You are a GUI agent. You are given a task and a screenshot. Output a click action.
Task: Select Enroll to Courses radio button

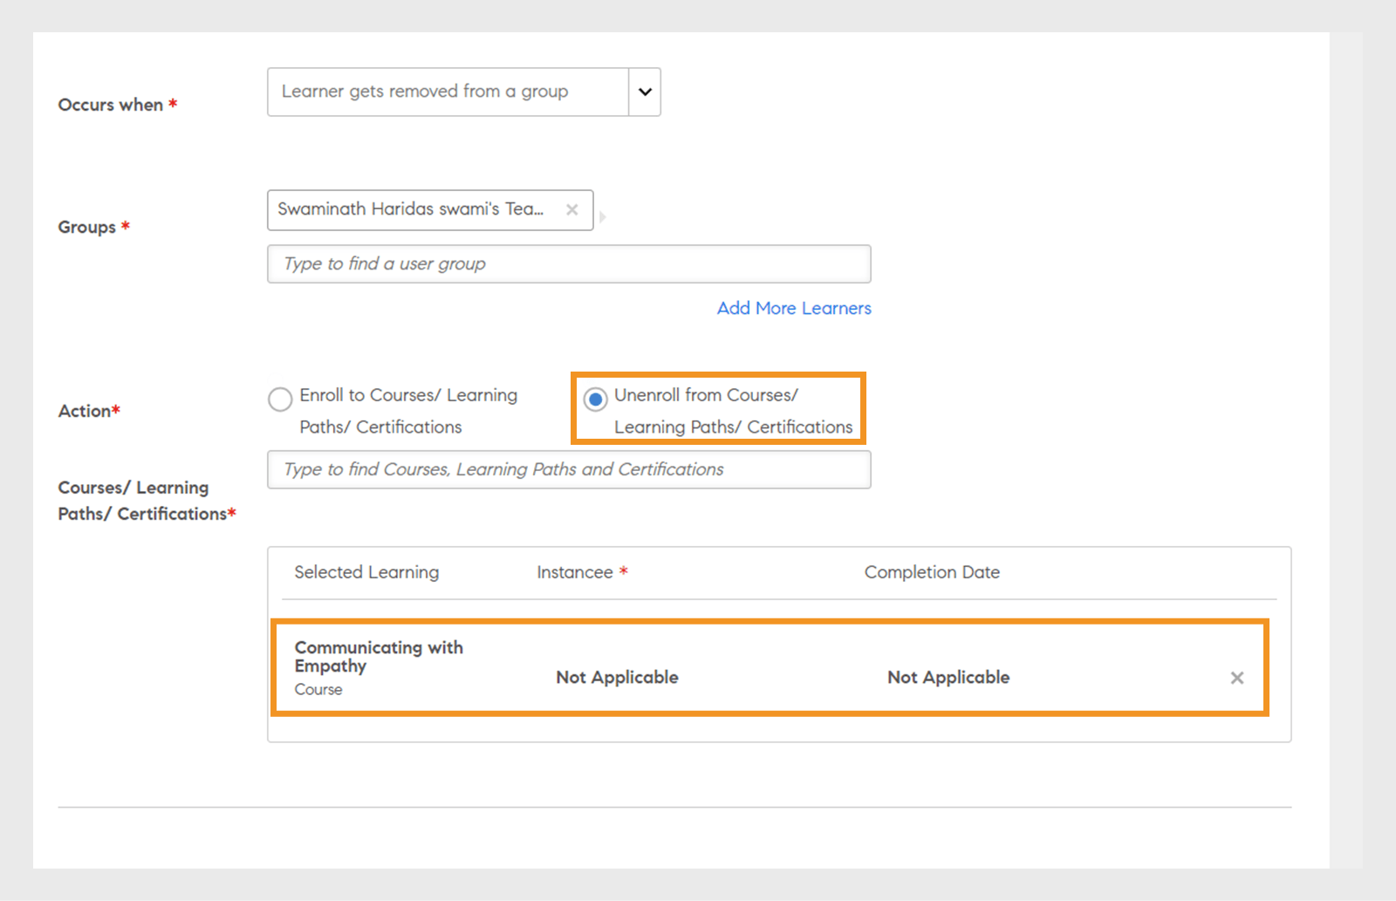tap(280, 399)
